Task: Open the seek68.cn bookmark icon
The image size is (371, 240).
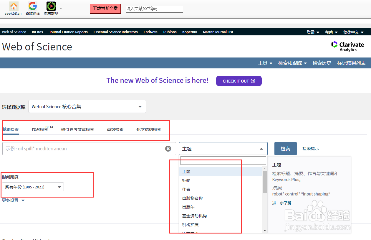Action: [x=13, y=6]
